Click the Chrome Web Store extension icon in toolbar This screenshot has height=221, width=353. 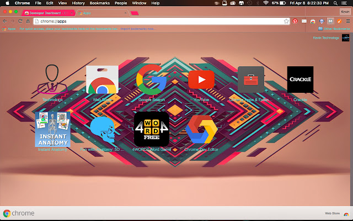313,21
